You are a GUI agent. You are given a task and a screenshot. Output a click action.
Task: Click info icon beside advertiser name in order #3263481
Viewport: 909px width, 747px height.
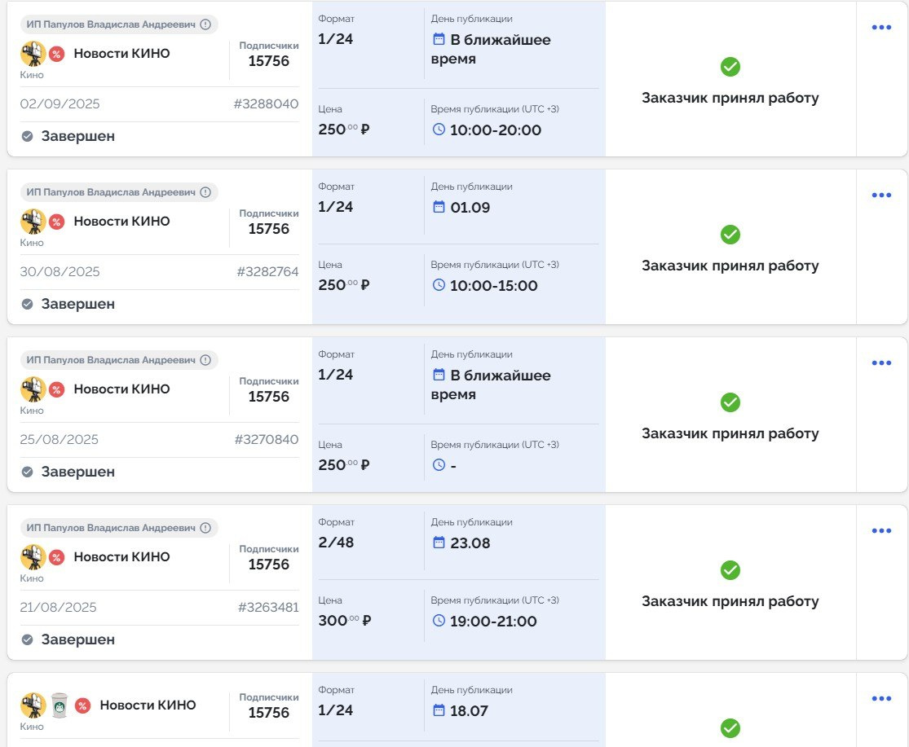click(x=205, y=528)
